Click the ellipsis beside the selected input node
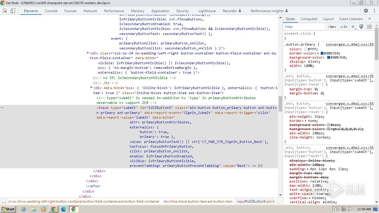The image size is (379, 213). [2, 108]
